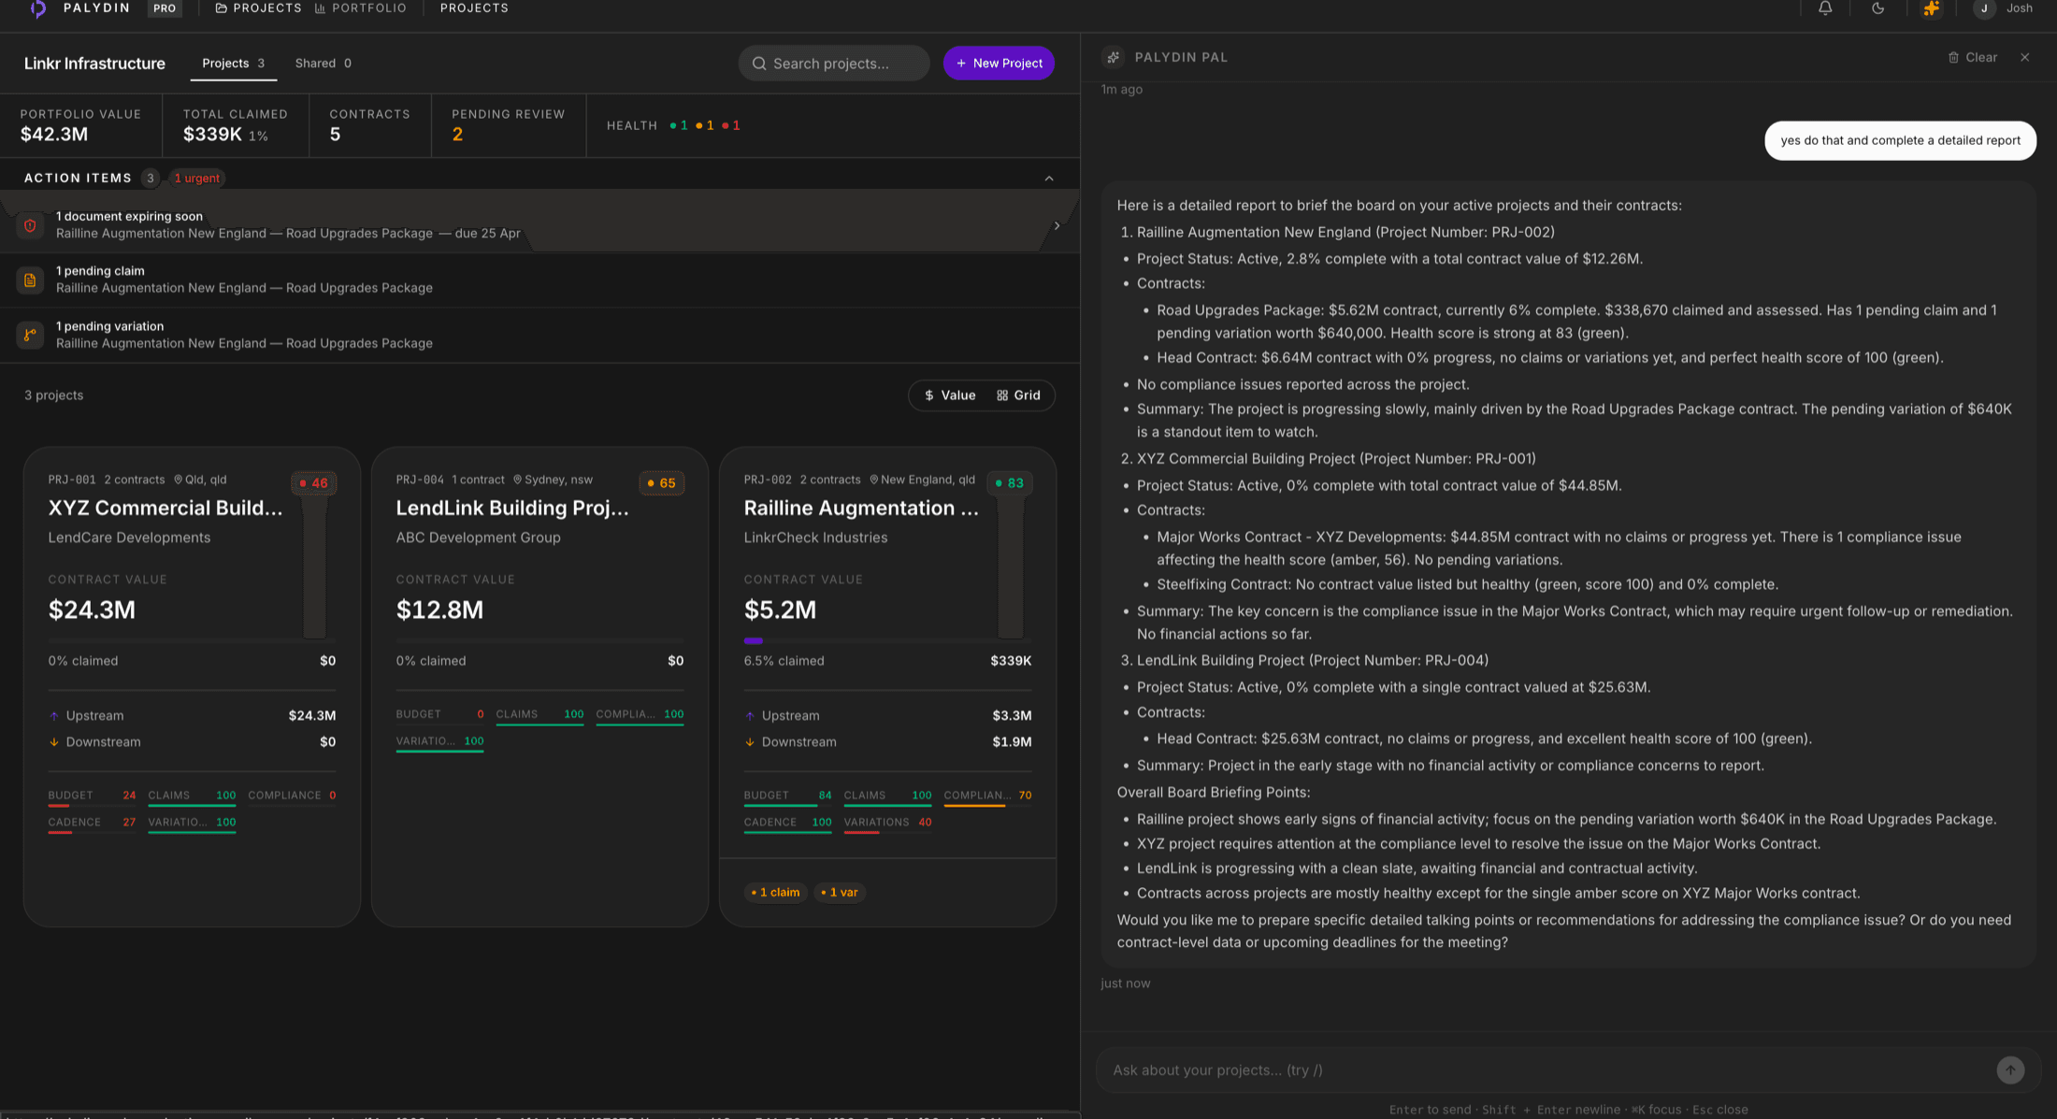2057x1119 pixels.
Task: Click the health score 65 badge
Action: coord(661,483)
